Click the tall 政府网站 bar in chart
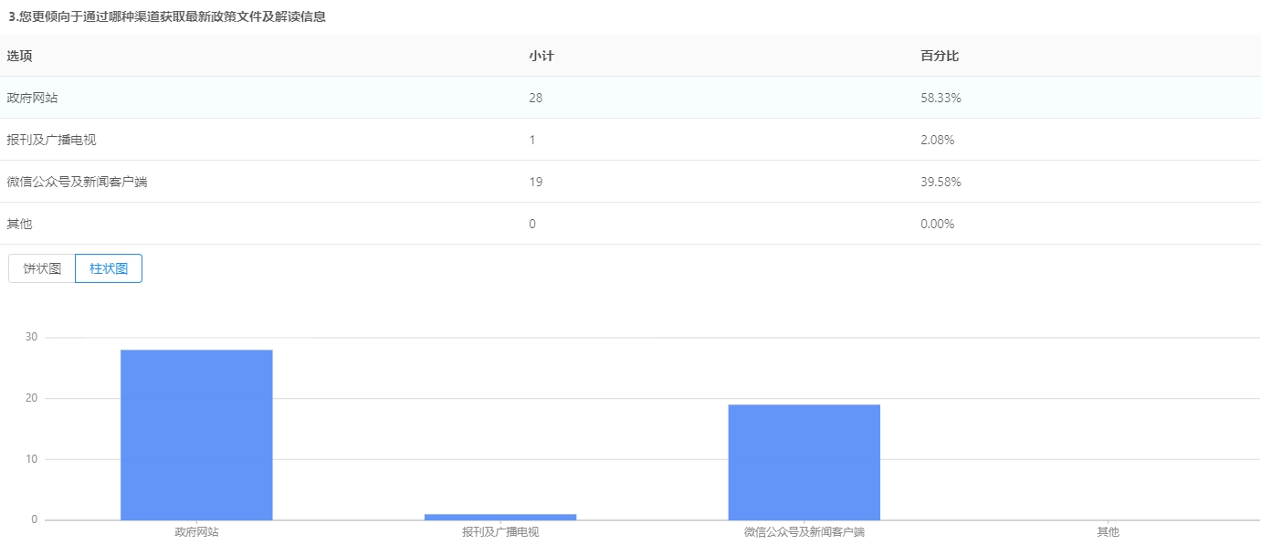This screenshot has width=1261, height=545. 196,435
